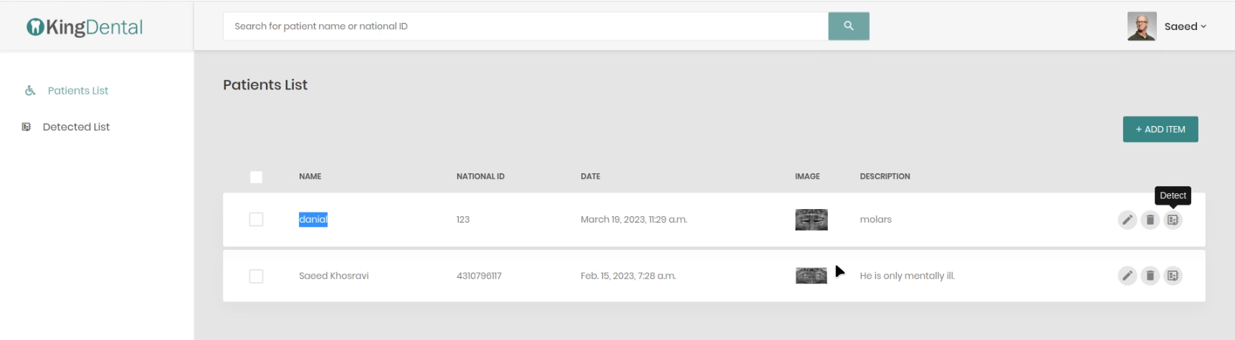
Task: Open the Patients List sidebar item
Action: coord(77,91)
